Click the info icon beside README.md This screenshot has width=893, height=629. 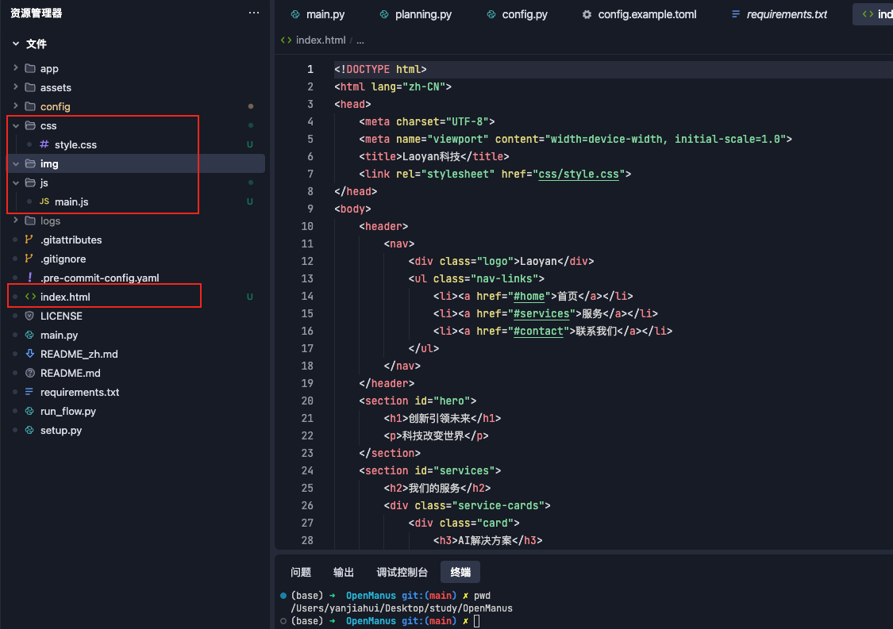29,373
